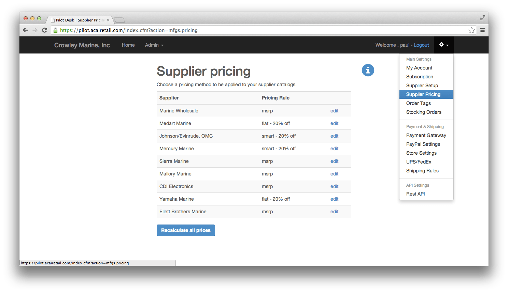Select Supplier Setup from settings menu

click(x=422, y=86)
